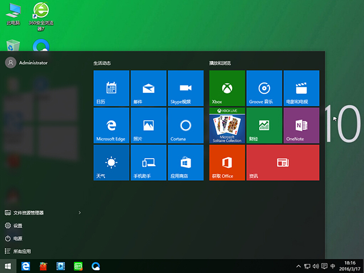
Task: Show hidden system tray icons
Action: (x=299, y=266)
